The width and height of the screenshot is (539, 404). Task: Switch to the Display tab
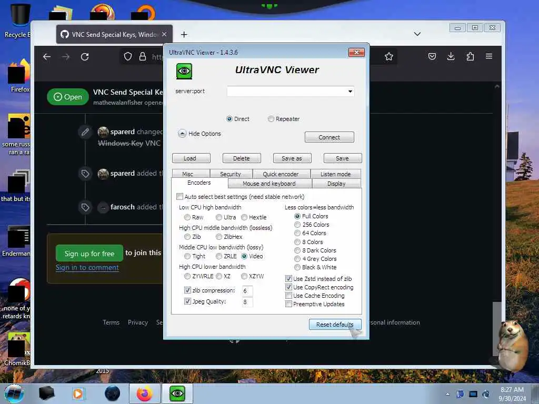click(336, 184)
